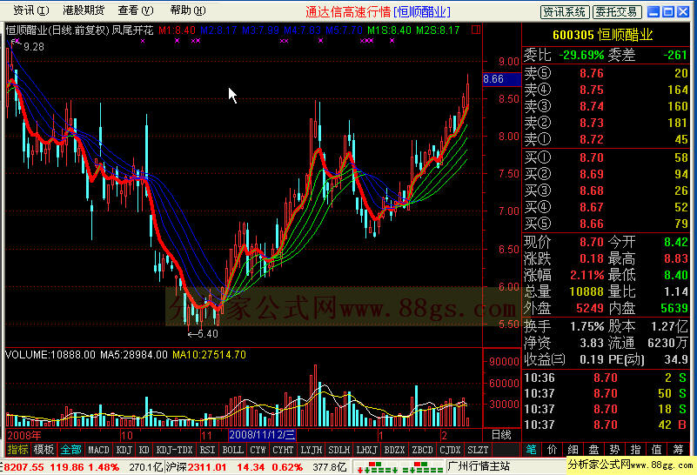The image size is (697, 475).
Task: Open the 查看(V) menu
Action: [136, 10]
